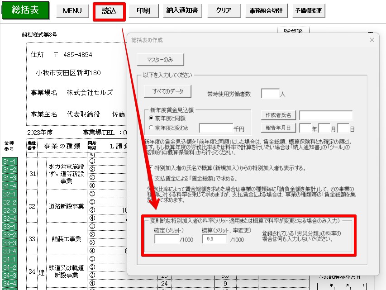Click the 確定(メリット) rate input field
Screen dimensions: 386x290
(167, 239)
